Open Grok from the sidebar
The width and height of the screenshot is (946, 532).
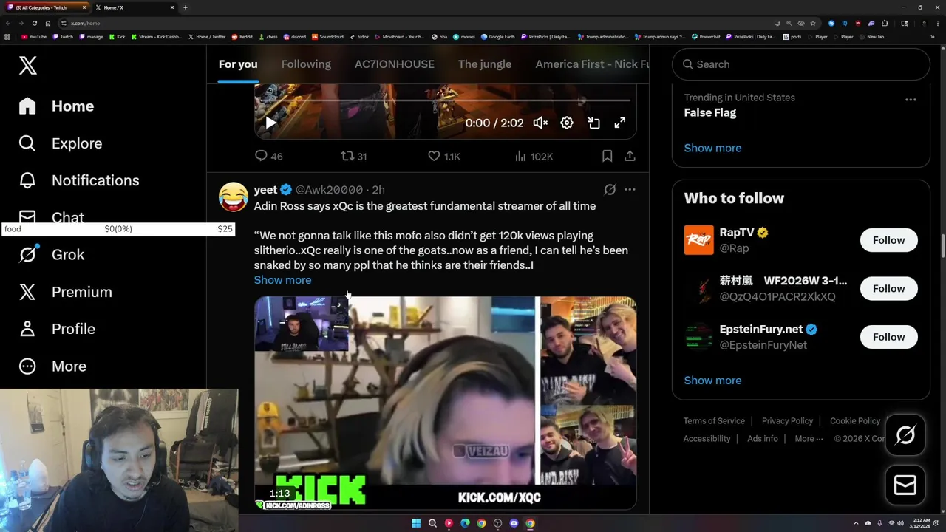pyautogui.click(x=52, y=255)
